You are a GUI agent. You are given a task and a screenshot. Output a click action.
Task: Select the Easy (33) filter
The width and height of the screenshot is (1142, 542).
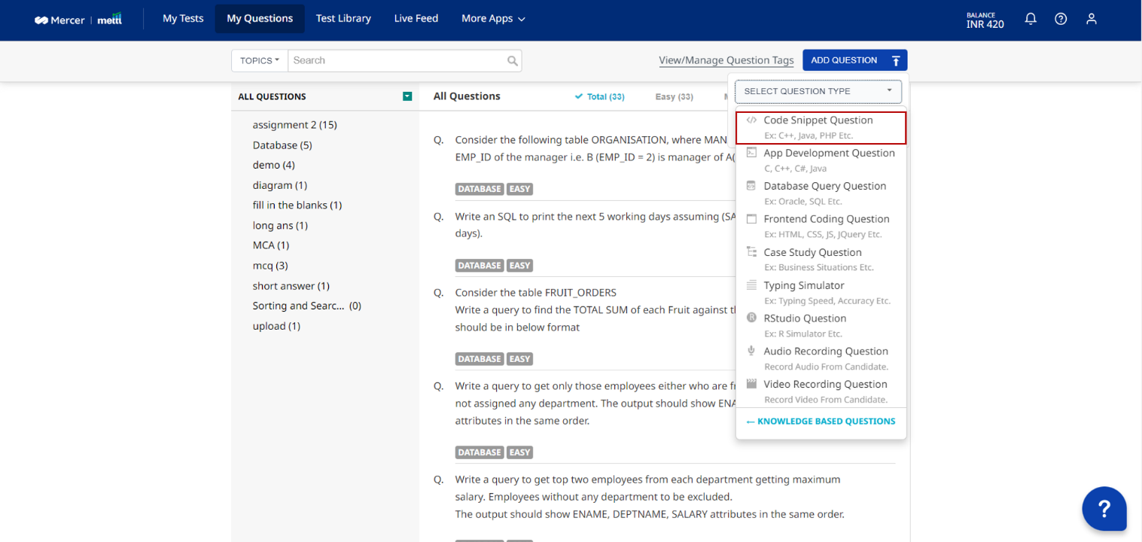(674, 96)
